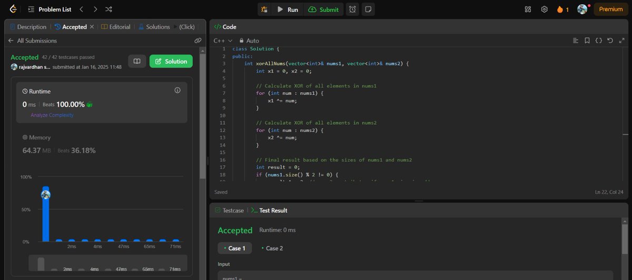Screen dimensions: 632x280
Task: Click the book notes icon button
Action: click(136, 62)
